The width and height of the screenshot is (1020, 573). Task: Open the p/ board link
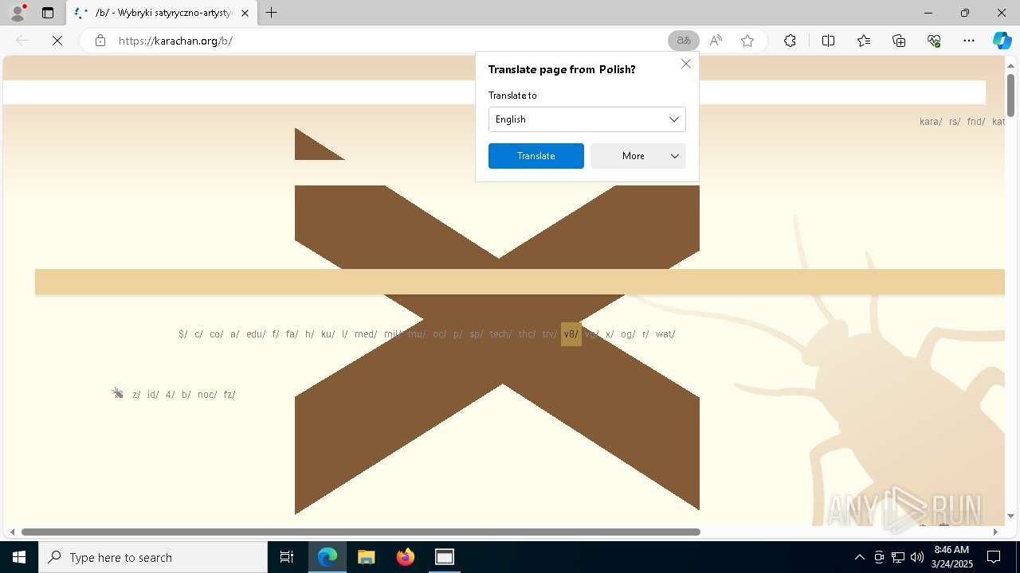[457, 334]
